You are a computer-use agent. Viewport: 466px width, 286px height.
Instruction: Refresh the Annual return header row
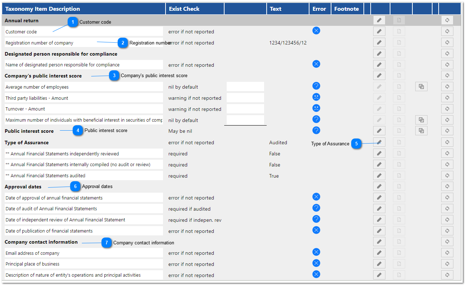click(447, 20)
